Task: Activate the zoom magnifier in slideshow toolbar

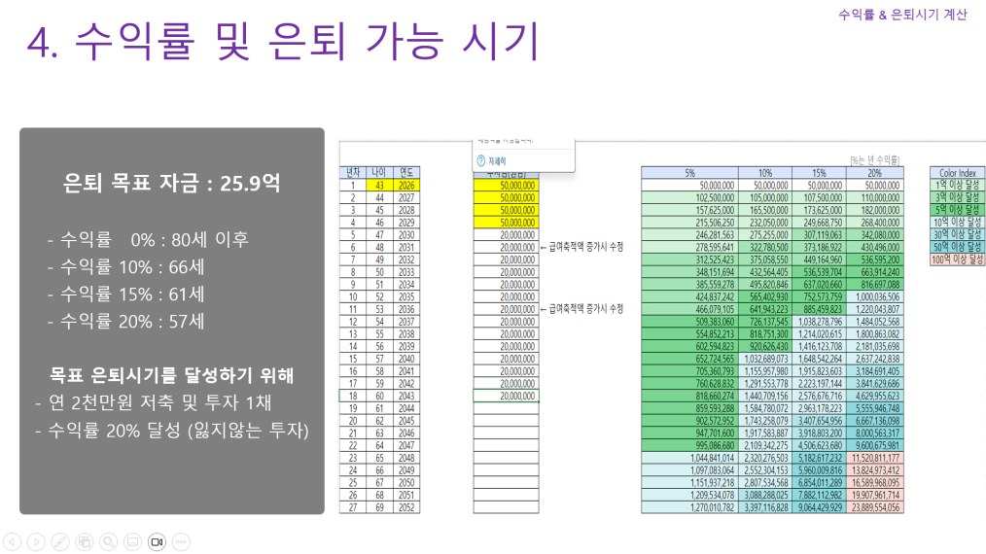Action: [x=109, y=541]
